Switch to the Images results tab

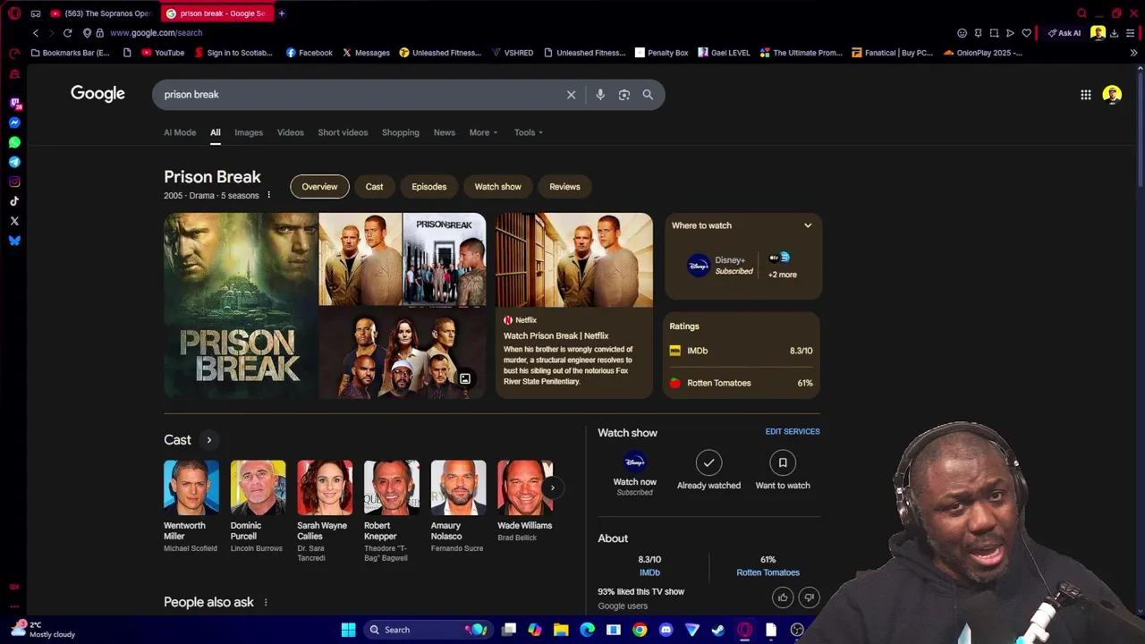pos(249,132)
